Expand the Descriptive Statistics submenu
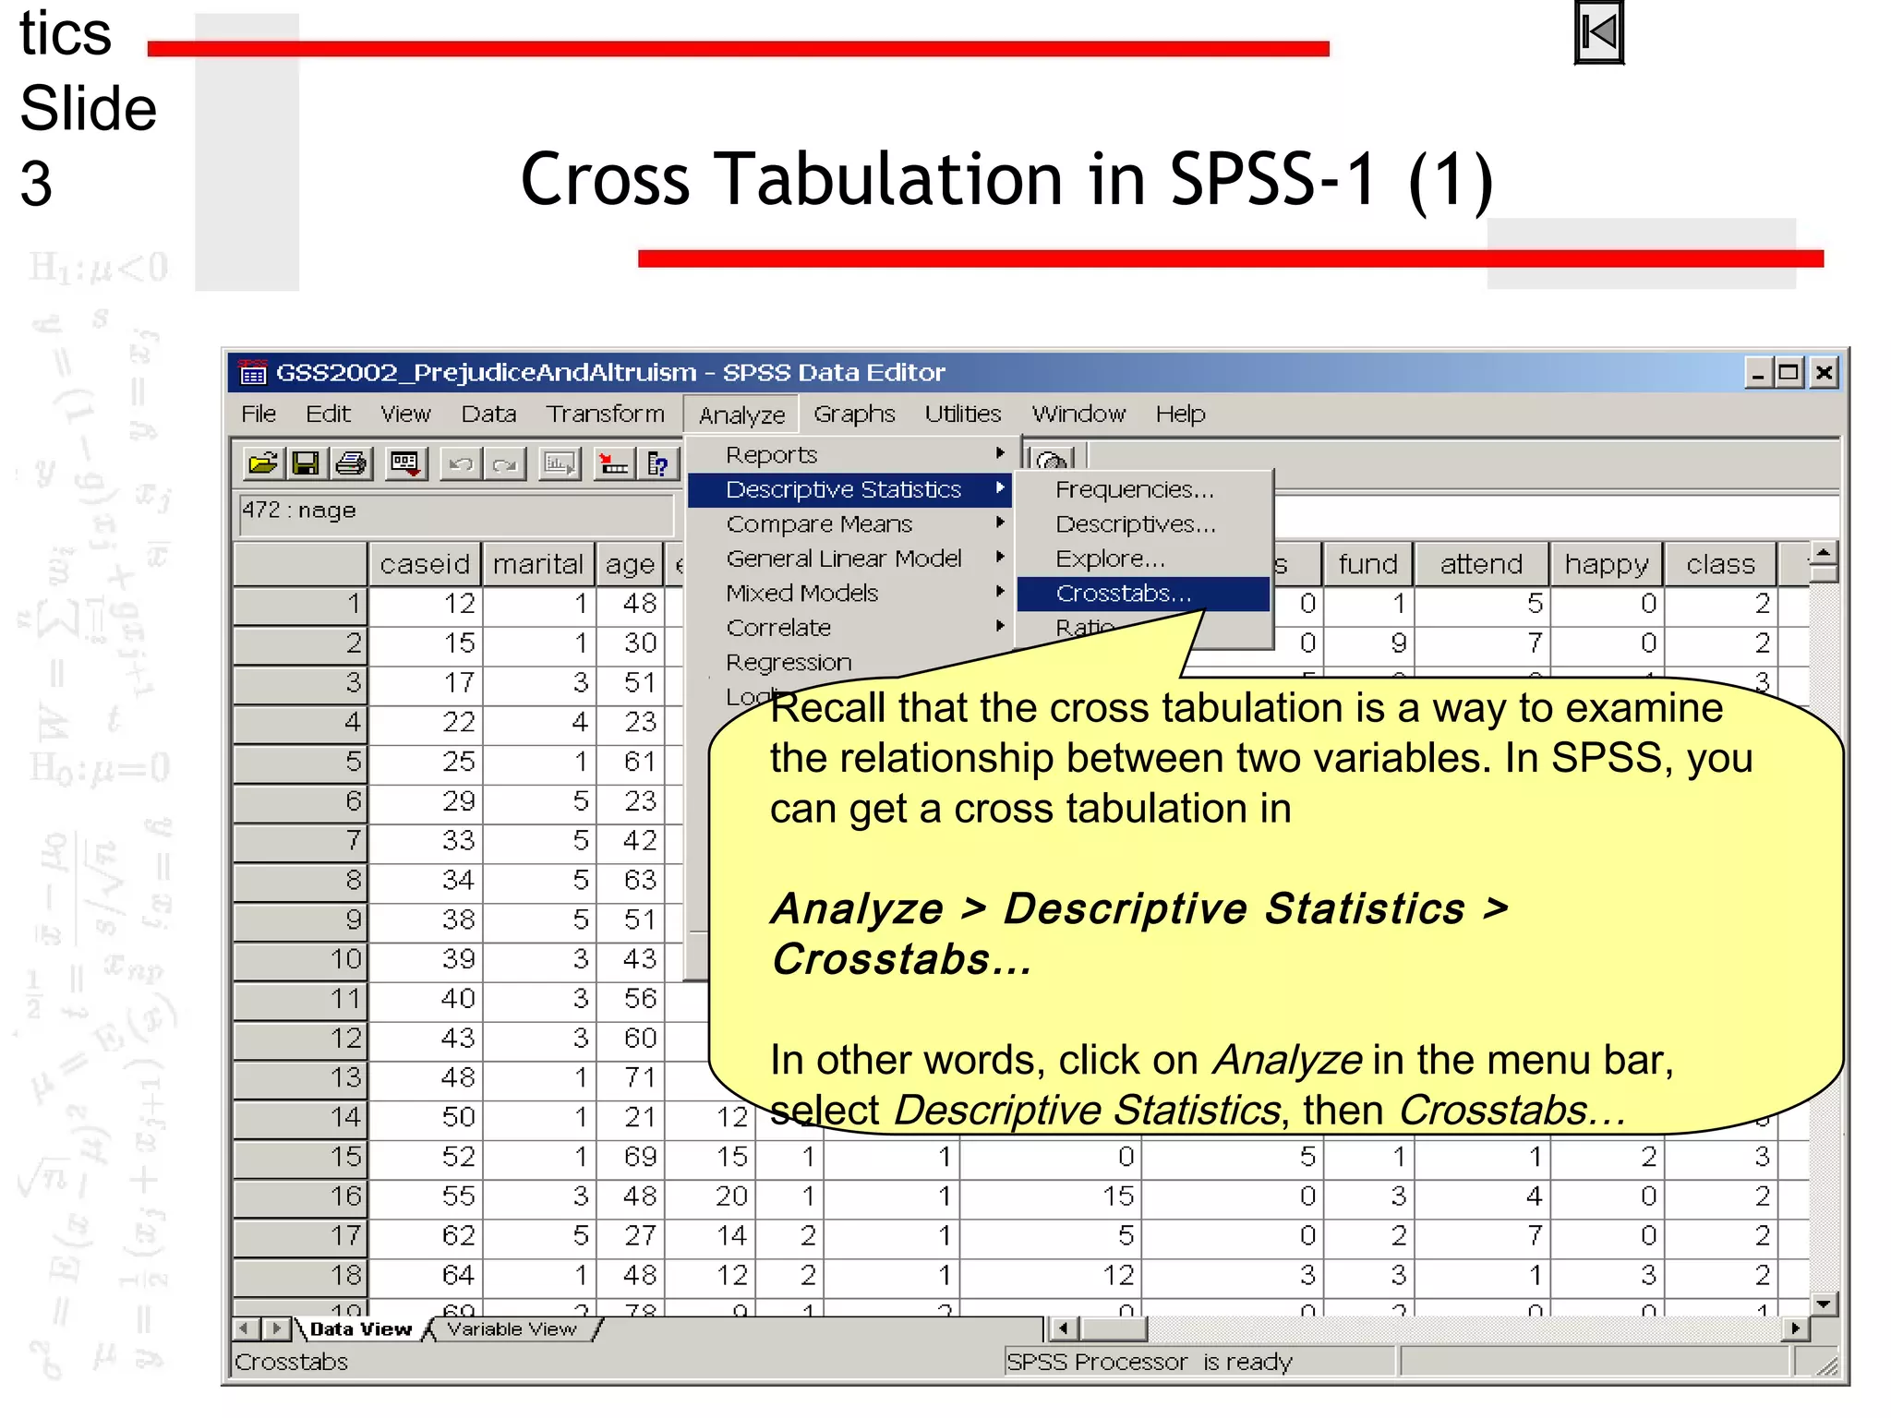Viewport: 1891px width, 1418px height. point(849,489)
